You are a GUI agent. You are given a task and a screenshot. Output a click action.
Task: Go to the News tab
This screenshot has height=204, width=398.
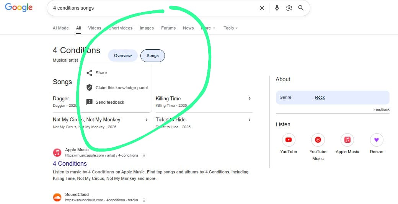click(x=188, y=28)
